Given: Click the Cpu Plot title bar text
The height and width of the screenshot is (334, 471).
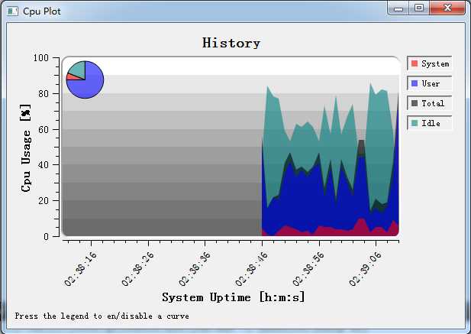Looking at the screenshot, I should [x=42, y=11].
